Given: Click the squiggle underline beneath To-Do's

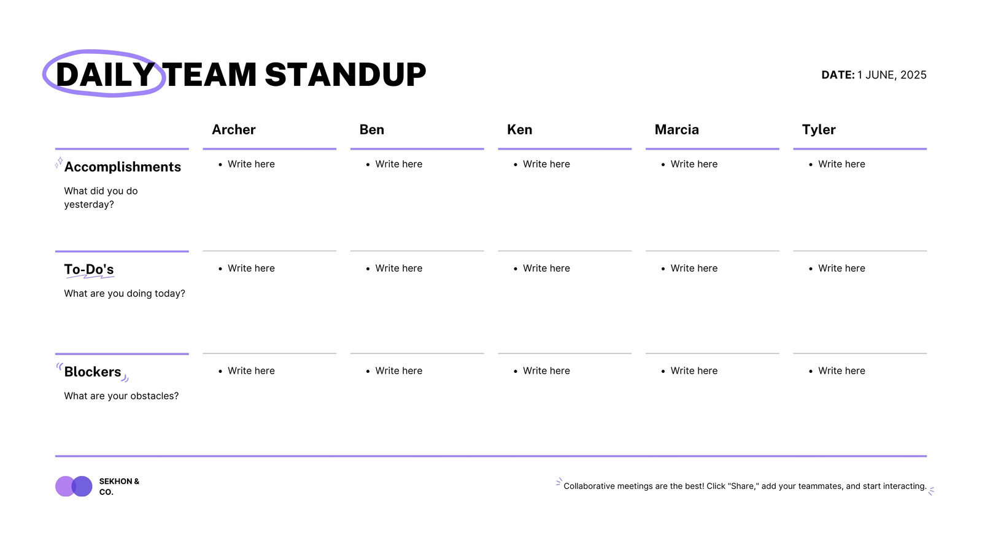Looking at the screenshot, I should (90, 276).
